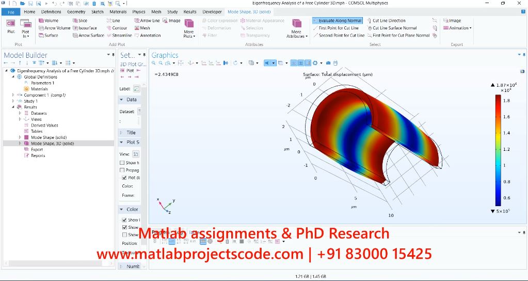Toggle the 'Plot da' checkbox in Settings
The image size is (528, 281).
coord(124,178)
